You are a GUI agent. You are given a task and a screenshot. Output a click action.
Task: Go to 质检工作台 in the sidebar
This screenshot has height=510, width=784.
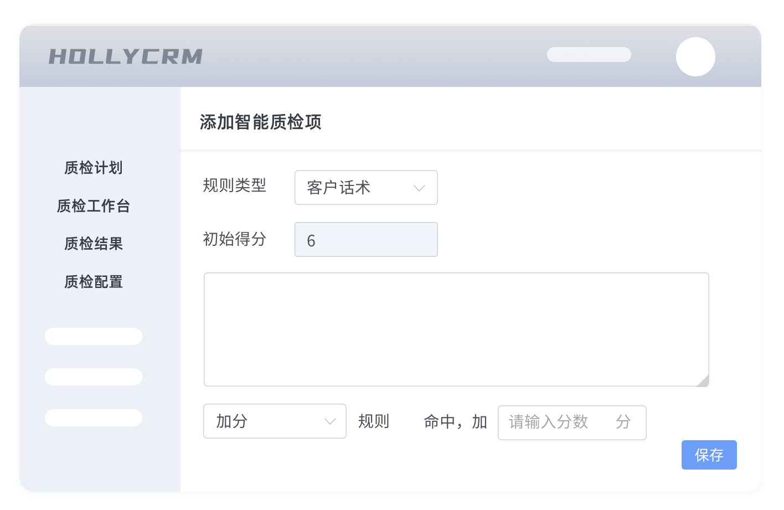coord(94,206)
